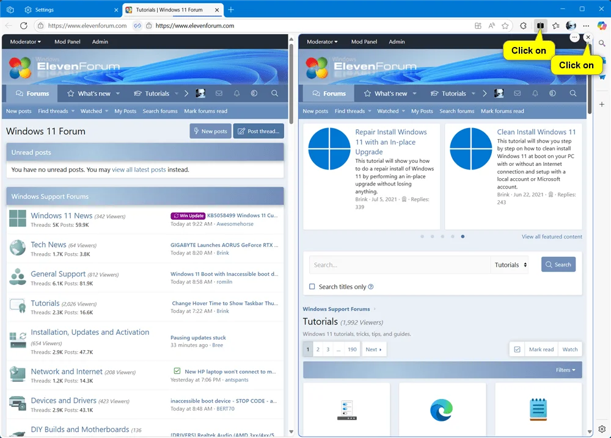Open the Tutorials search scope dropdown
Viewport: 611px width, 438px height.
pos(510,265)
